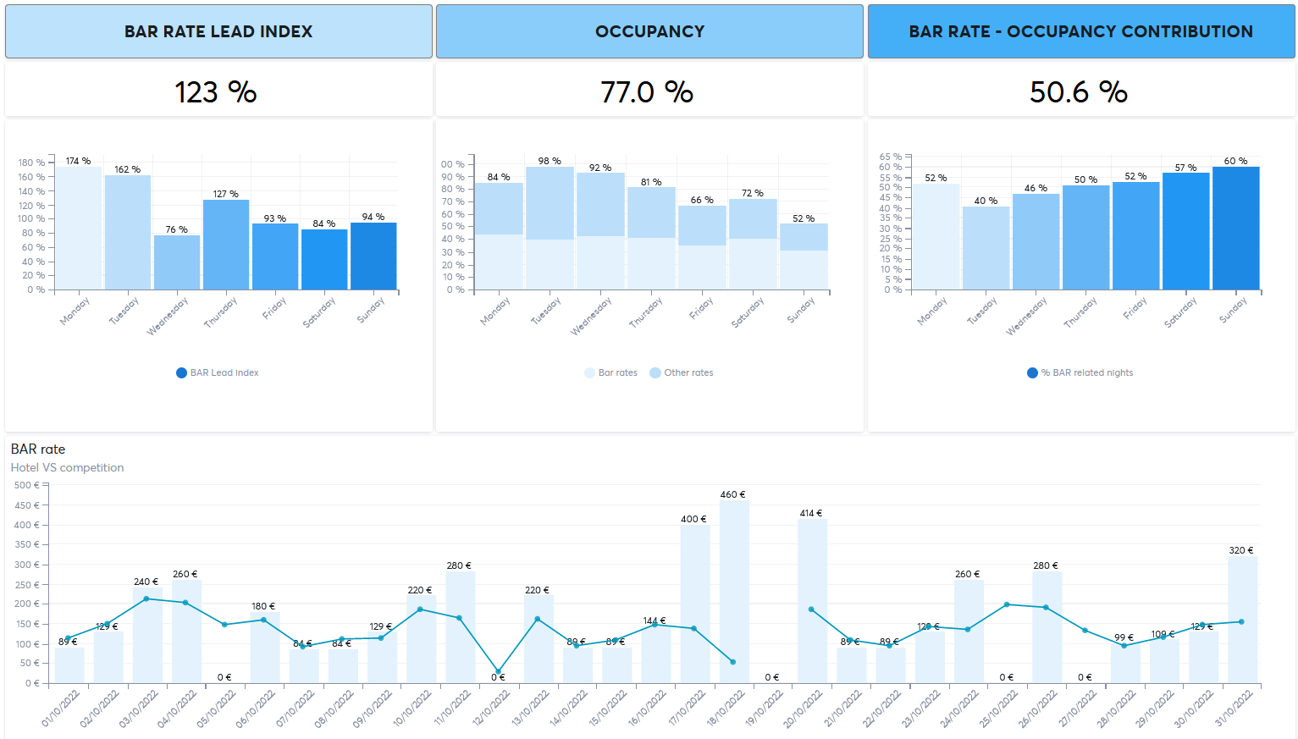Pick Monday's 52 % contribution bar
The height and width of the screenshot is (739, 1298).
pos(936,237)
